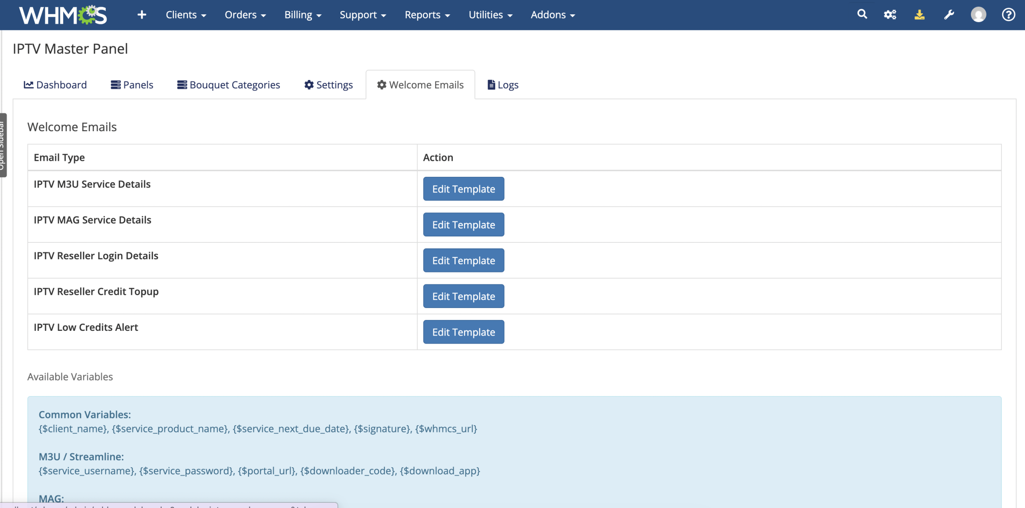The height and width of the screenshot is (508, 1025).
Task: Click the IPTV MAG Service Details label
Action: pos(92,220)
